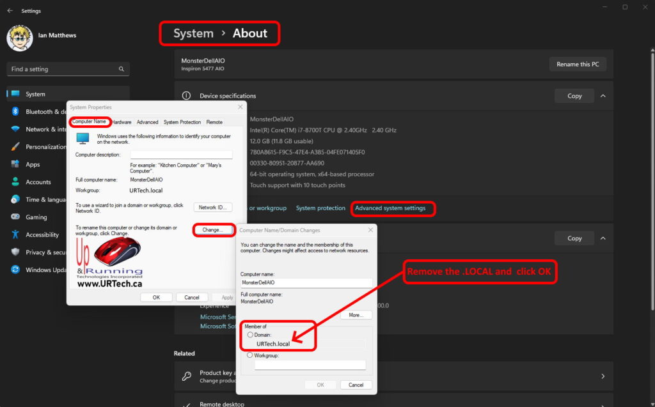Click the Rename this PC button

577,65
